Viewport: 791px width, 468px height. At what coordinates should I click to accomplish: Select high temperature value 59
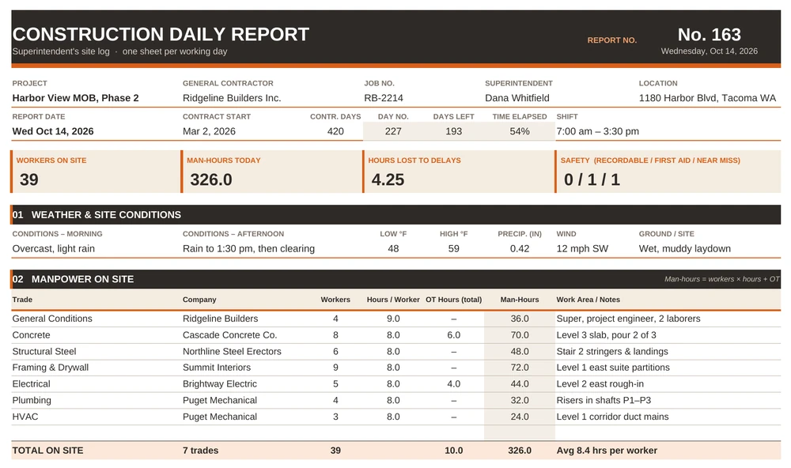(x=453, y=248)
